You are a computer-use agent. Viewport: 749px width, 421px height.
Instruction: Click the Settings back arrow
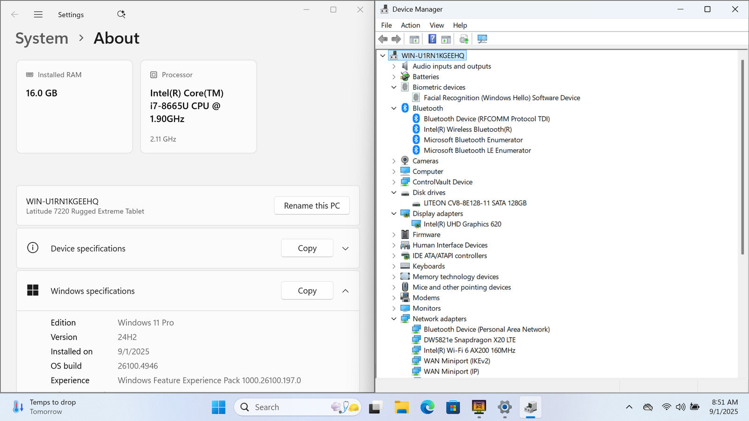pyautogui.click(x=15, y=15)
